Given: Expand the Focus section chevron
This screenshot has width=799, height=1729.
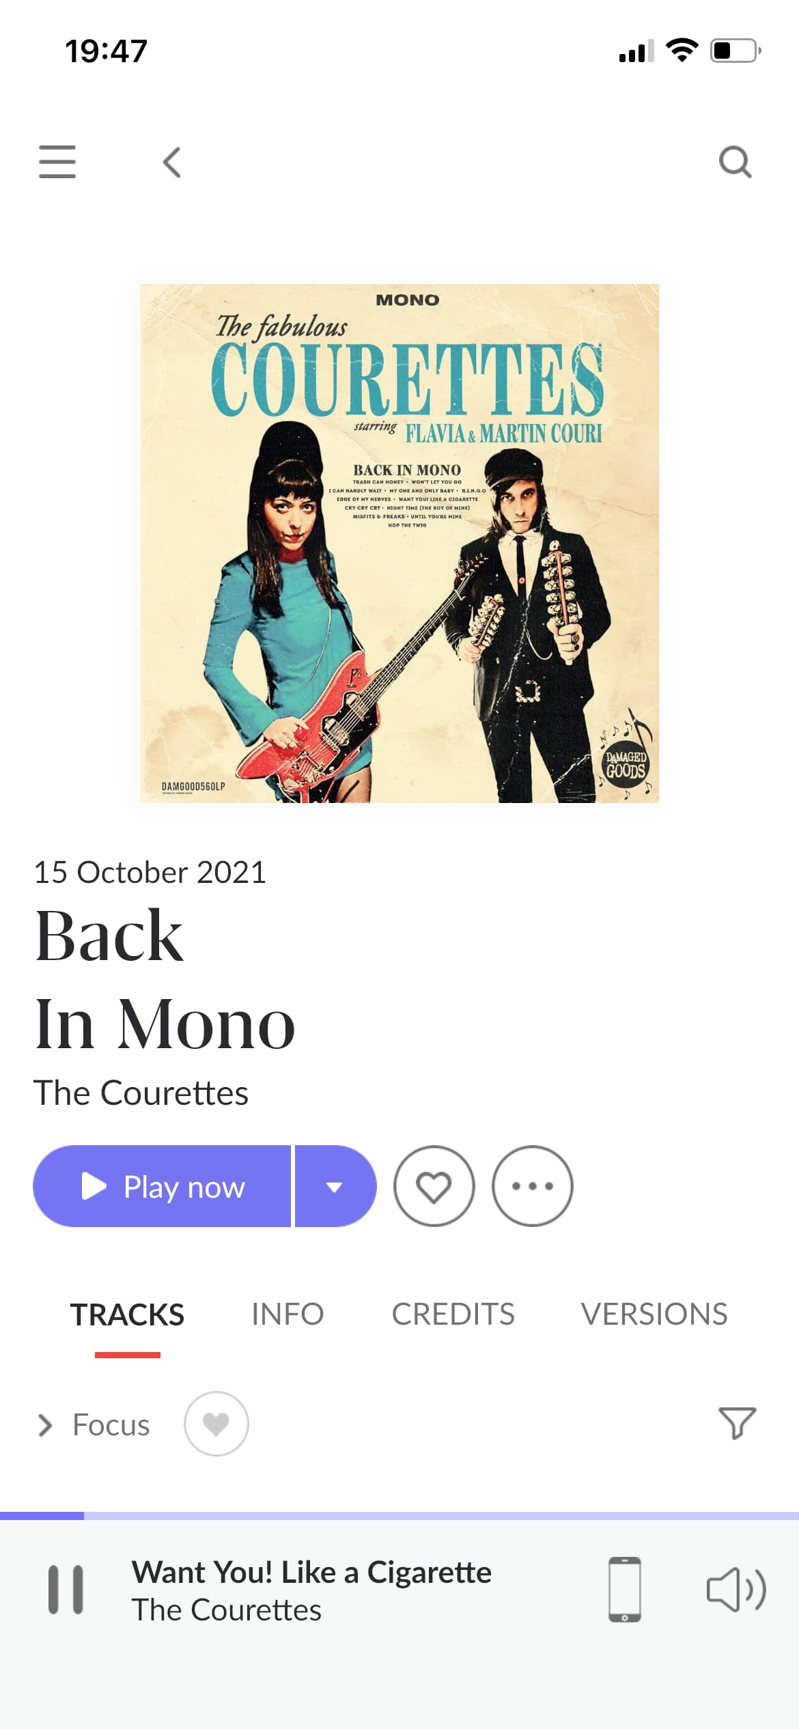Looking at the screenshot, I should (x=45, y=1425).
